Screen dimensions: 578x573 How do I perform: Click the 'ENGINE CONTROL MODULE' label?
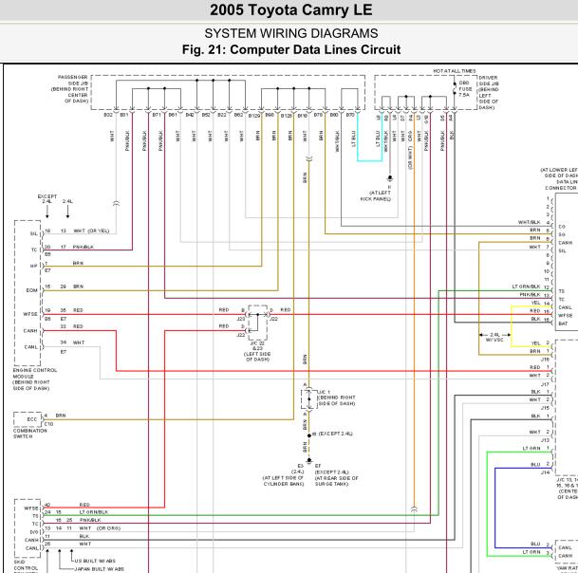(x=35, y=373)
